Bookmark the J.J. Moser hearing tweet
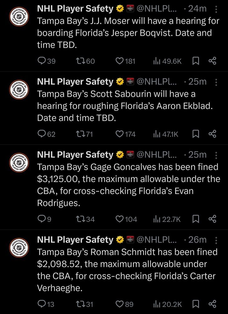Screen dimensions: 228x314 coord(196,61)
